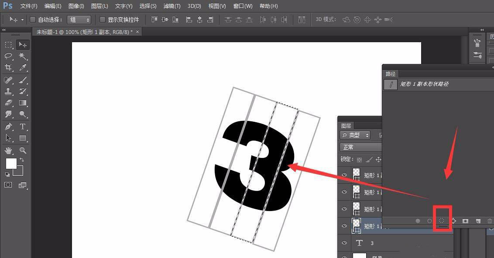The height and width of the screenshot is (258, 494).
Task: Select the Clone Stamp tool
Action: (8, 91)
